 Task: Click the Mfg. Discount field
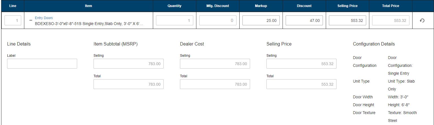click(x=218, y=21)
